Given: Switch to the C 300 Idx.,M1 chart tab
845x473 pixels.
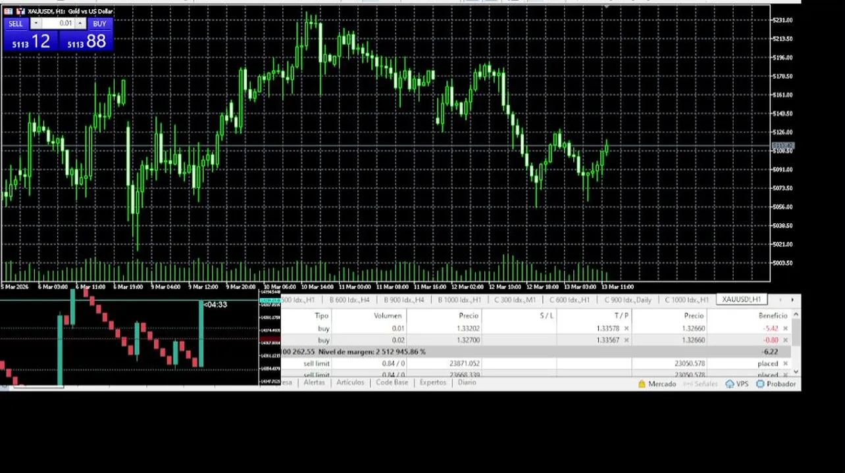Looking at the screenshot, I should pos(515,300).
